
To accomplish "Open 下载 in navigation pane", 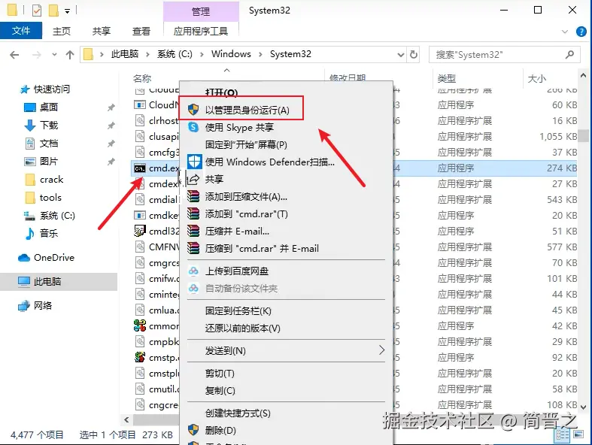I will pyautogui.click(x=49, y=126).
